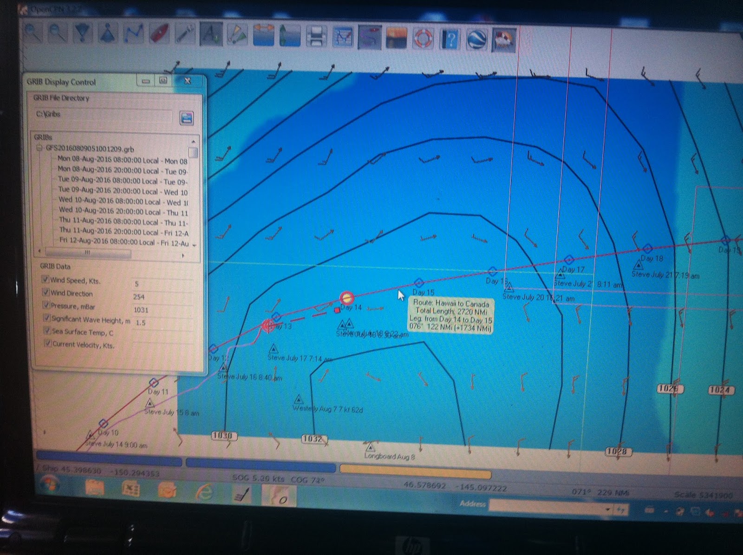The image size is (743, 555).
Task: Collapse the GFS20160809051001209.grb tree node
Action: click(x=40, y=148)
